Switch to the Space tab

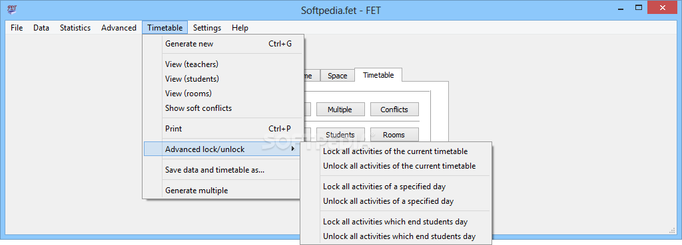click(x=338, y=76)
